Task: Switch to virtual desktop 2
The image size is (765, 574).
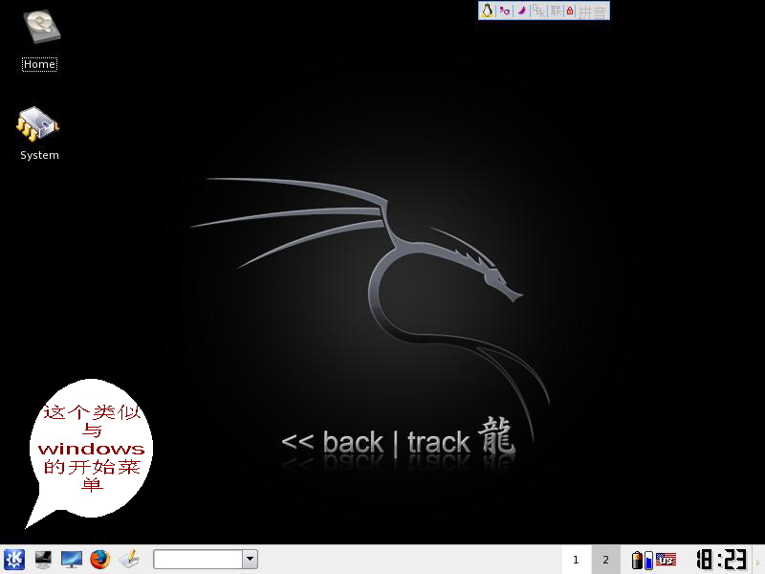Action: [605, 560]
